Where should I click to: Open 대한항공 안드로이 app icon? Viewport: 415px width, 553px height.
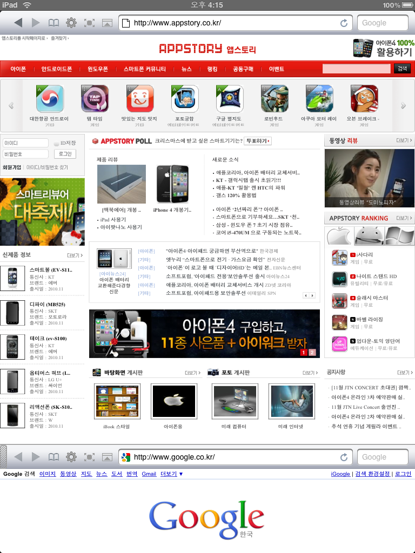pos(50,99)
